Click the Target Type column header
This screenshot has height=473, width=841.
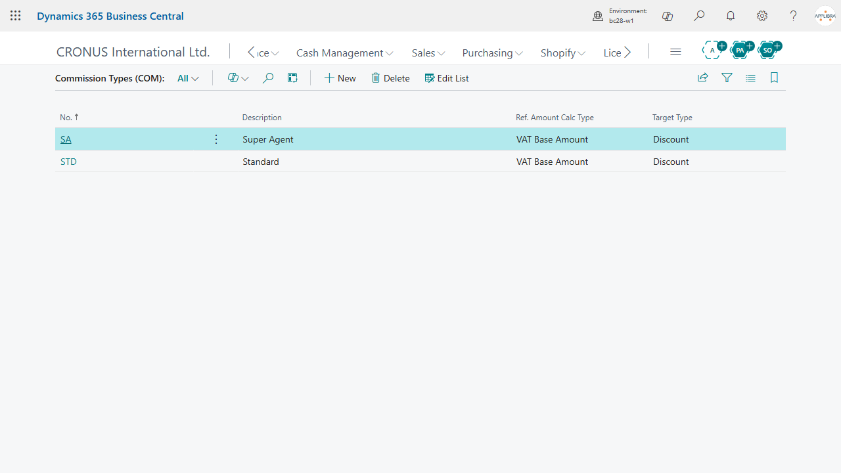pos(672,118)
